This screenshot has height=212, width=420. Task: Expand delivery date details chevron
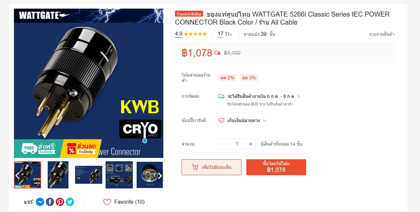pyautogui.click(x=299, y=97)
